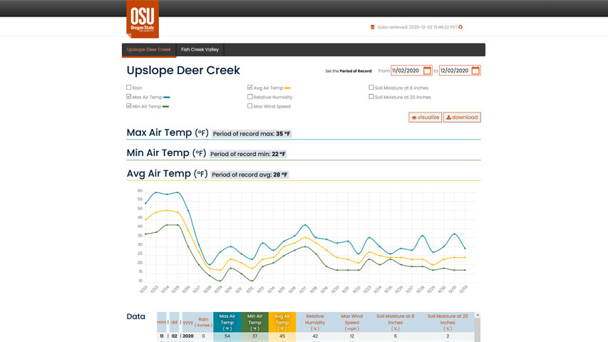Select the Upslope Deer Creek tab
Image resolution: width=608 pixels, height=342 pixels.
pyautogui.click(x=149, y=50)
